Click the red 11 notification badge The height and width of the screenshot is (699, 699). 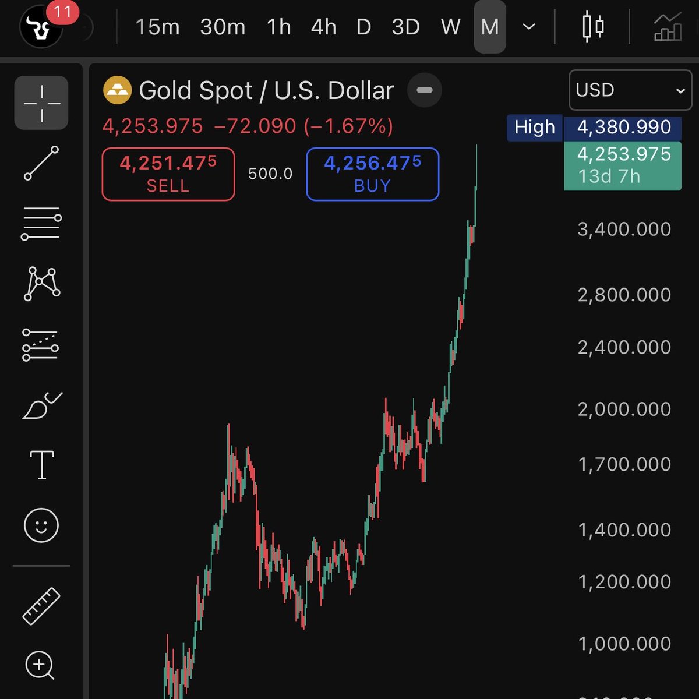62,12
